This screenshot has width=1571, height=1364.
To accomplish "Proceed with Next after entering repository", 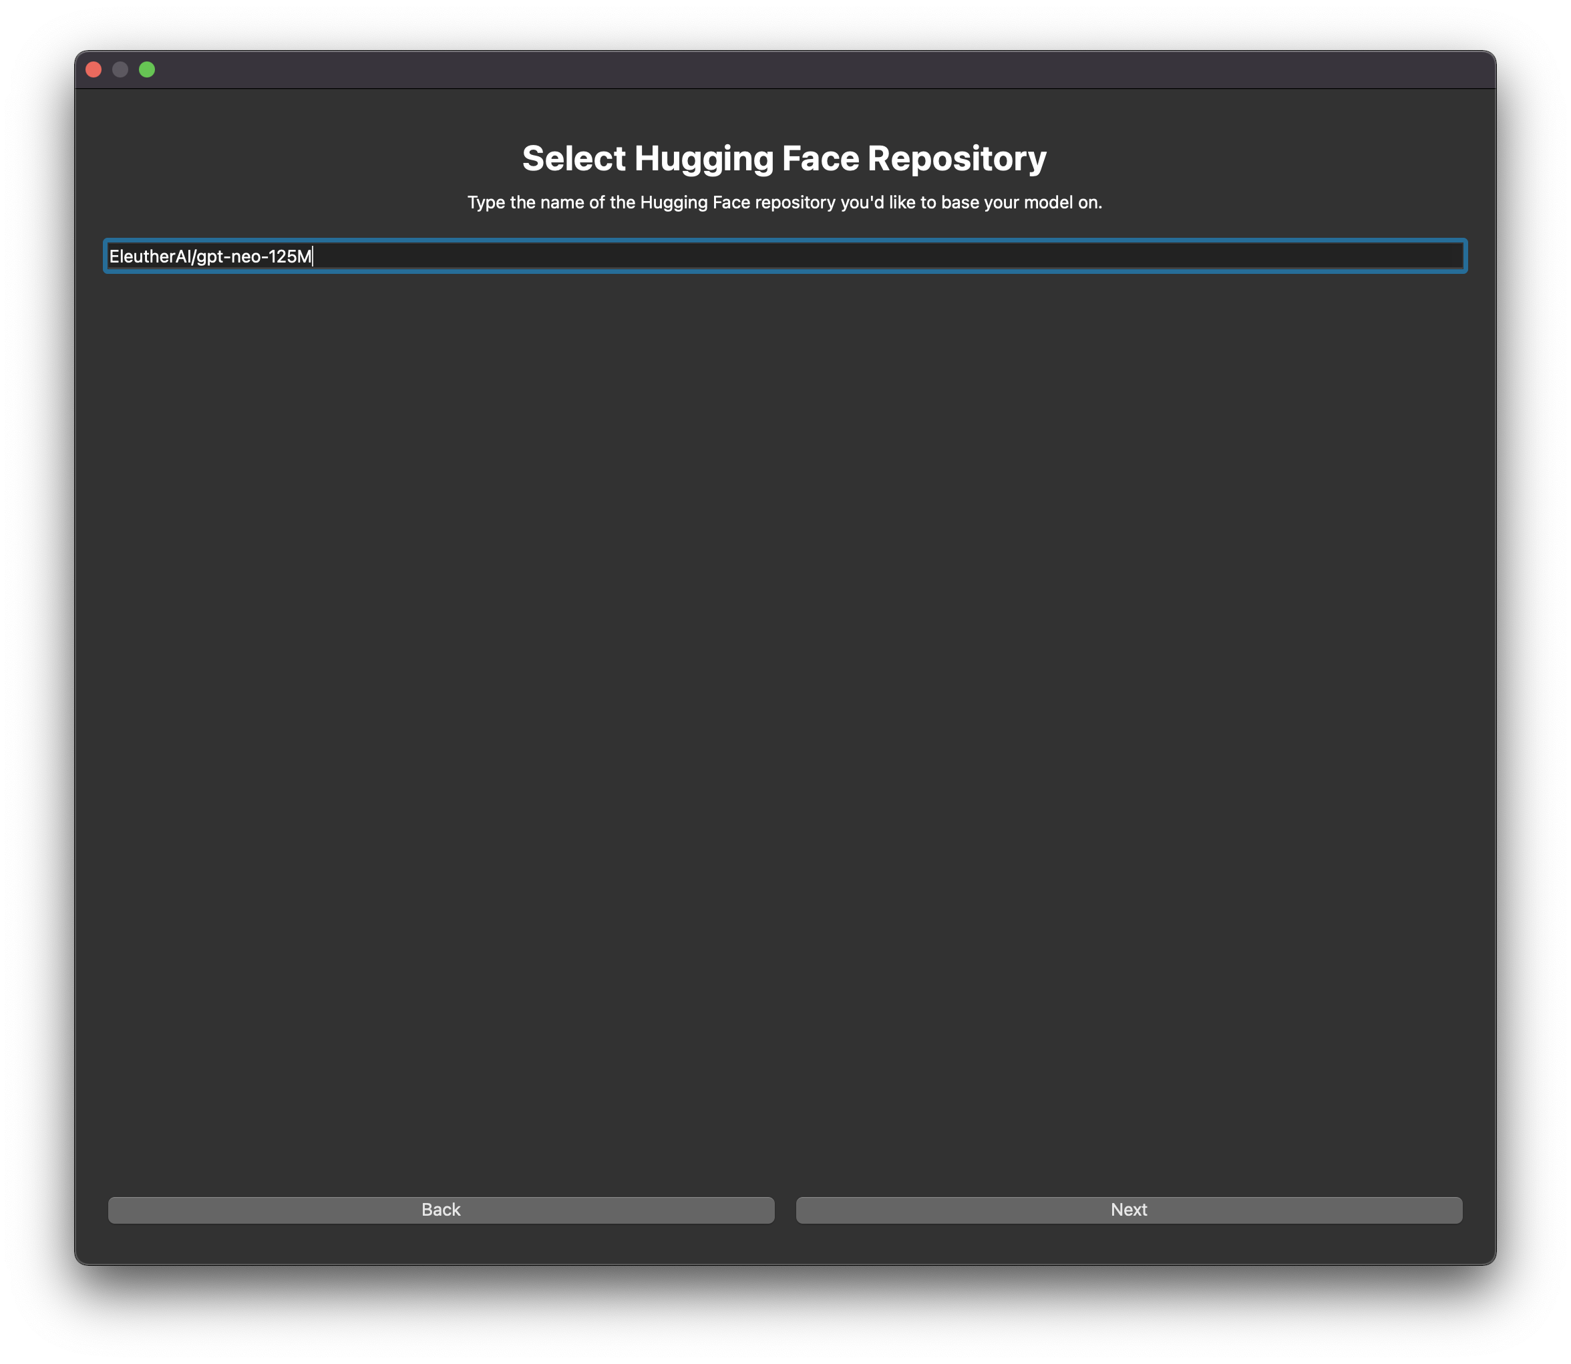I will tap(1129, 1210).
